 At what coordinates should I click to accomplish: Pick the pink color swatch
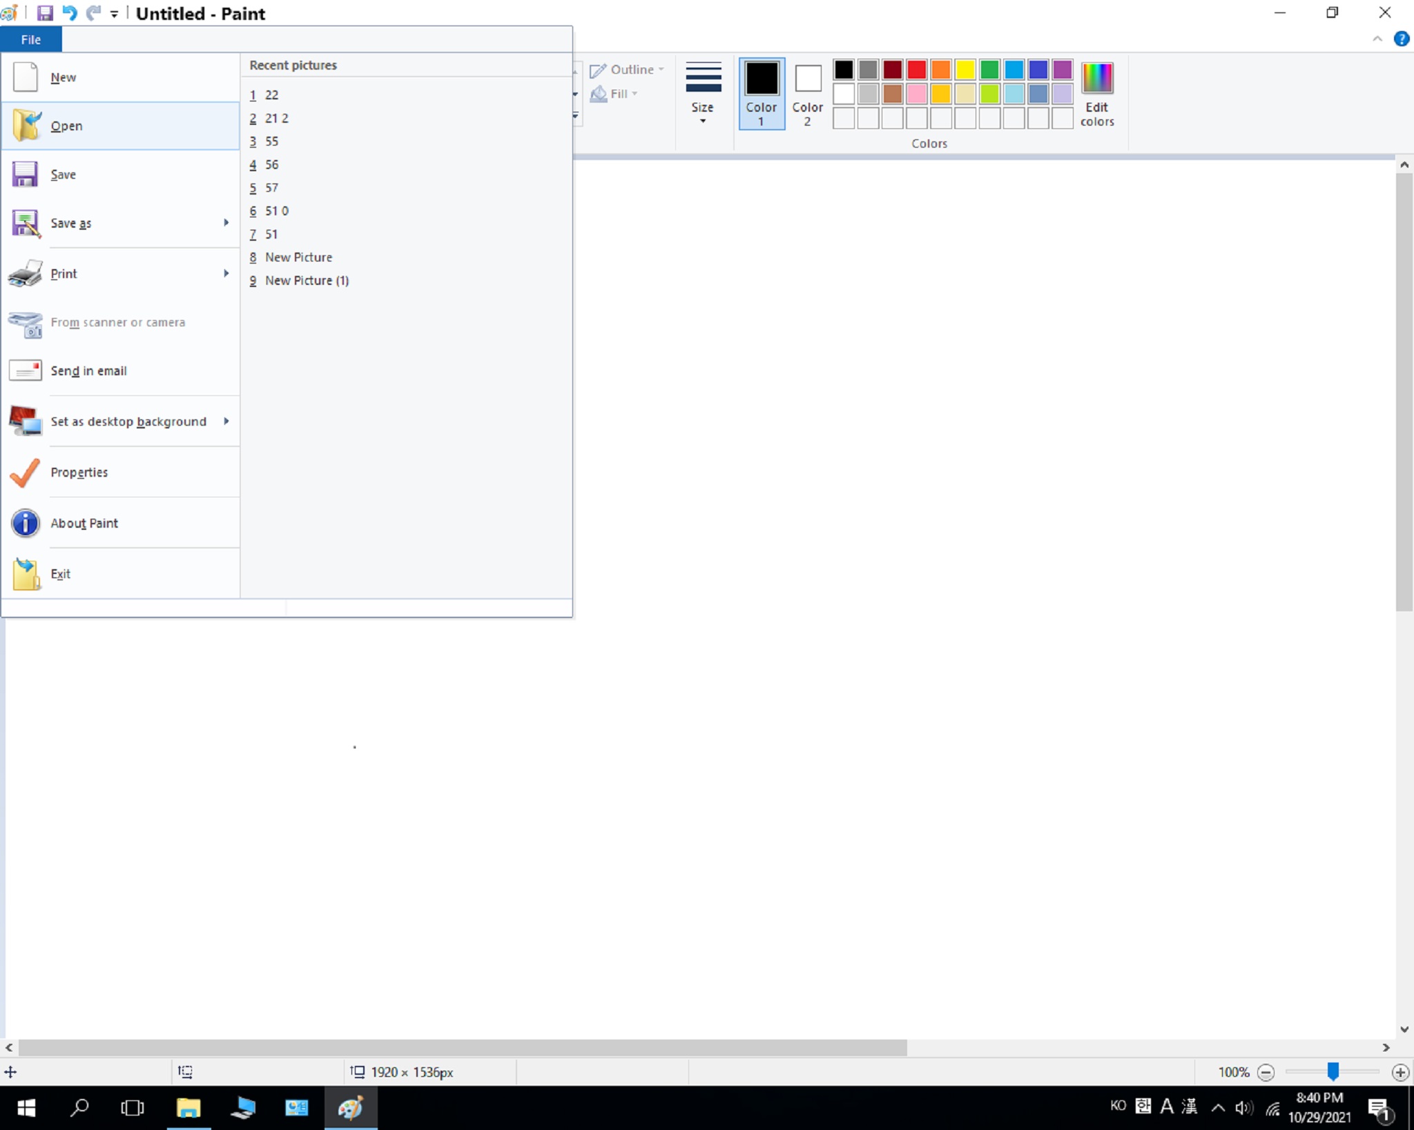pyautogui.click(x=916, y=93)
